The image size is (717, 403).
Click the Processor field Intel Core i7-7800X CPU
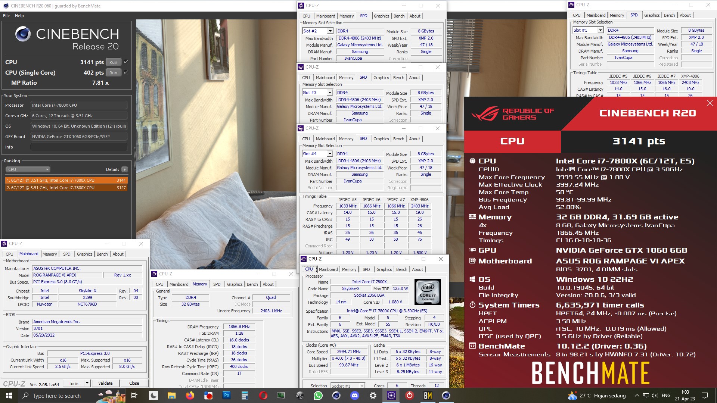click(x=79, y=105)
